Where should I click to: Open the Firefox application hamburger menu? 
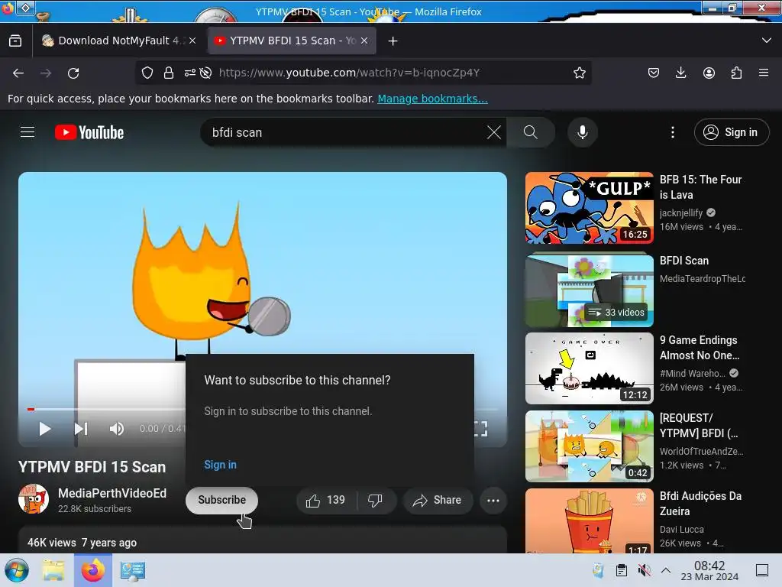(x=764, y=73)
